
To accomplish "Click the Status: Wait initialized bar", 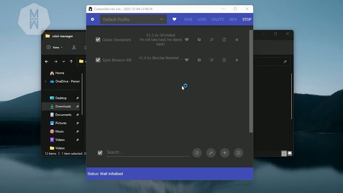I will [170, 174].
